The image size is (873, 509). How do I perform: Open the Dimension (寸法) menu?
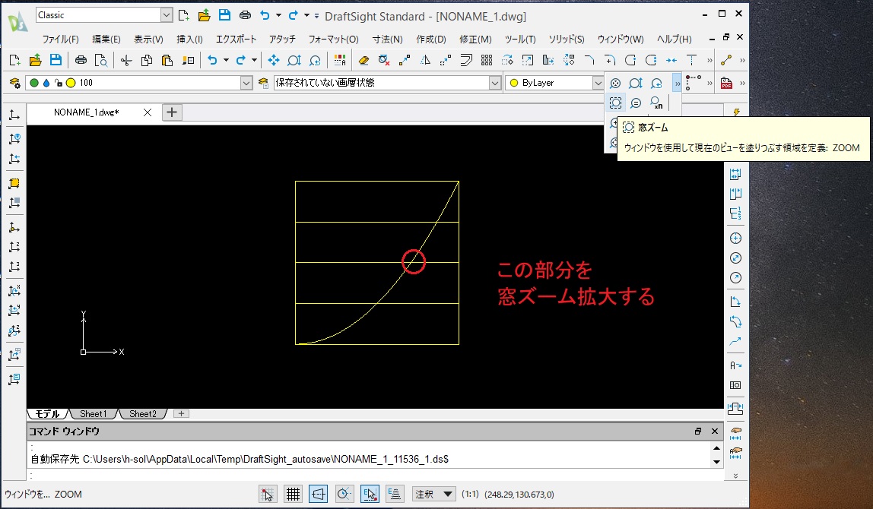pos(388,39)
